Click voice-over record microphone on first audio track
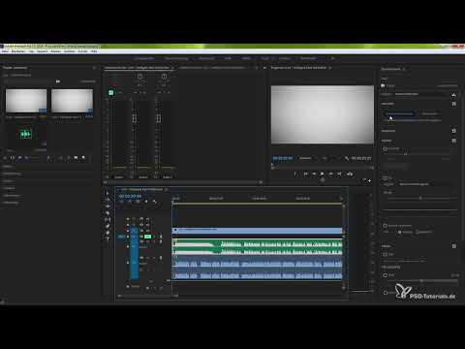Viewport: 465px width, 349px height. pos(161,237)
